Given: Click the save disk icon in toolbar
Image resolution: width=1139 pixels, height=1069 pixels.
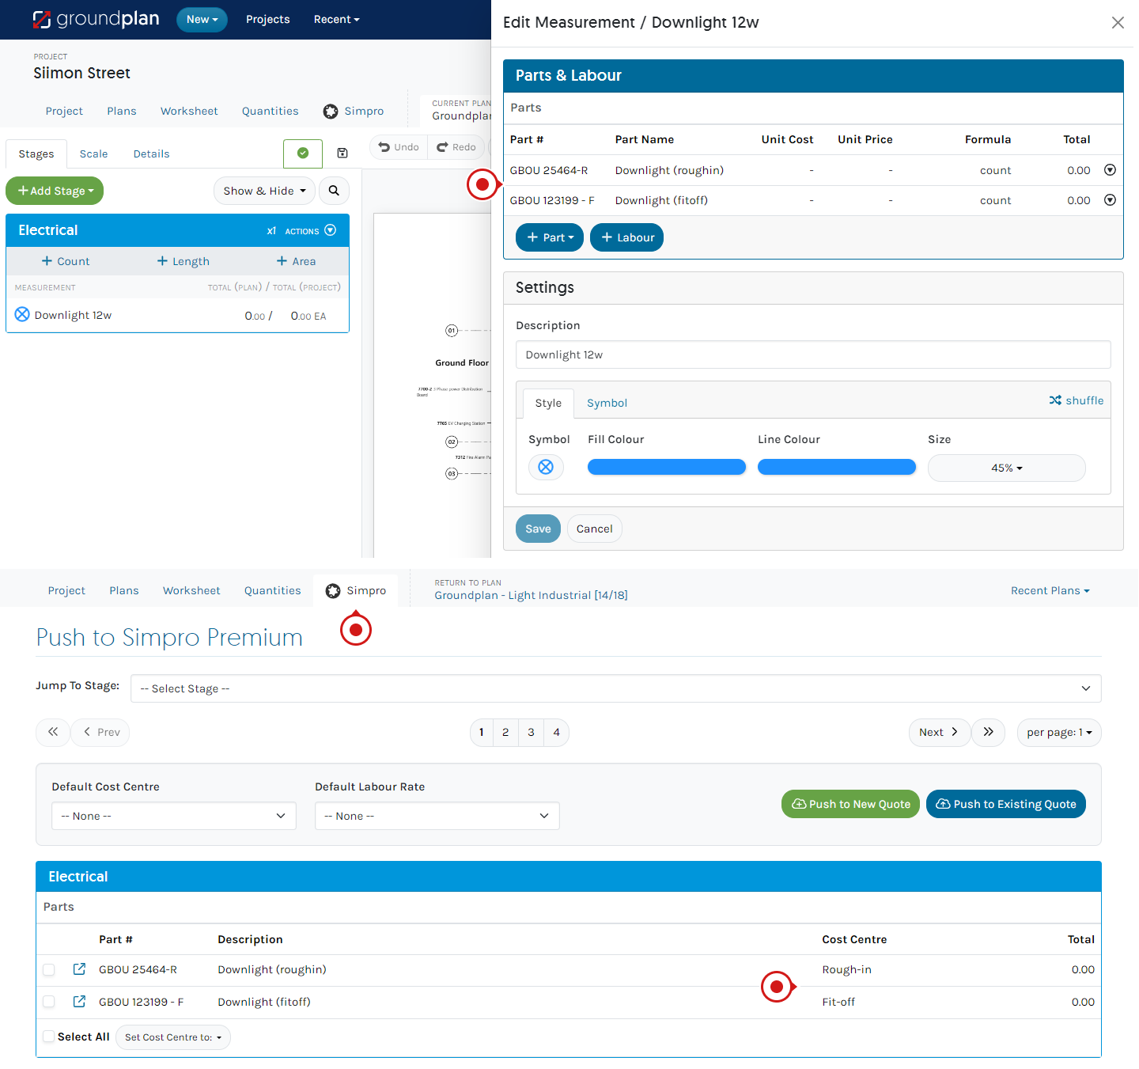Looking at the screenshot, I should [x=342, y=153].
